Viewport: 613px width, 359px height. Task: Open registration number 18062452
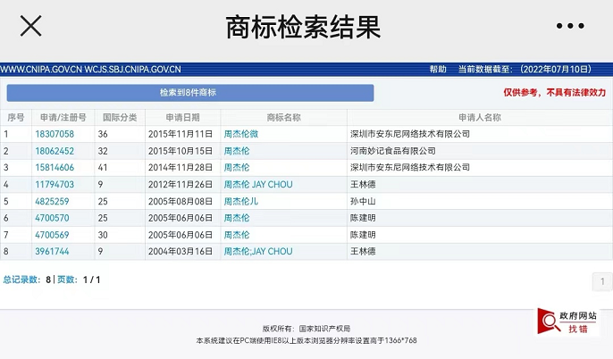click(x=55, y=151)
